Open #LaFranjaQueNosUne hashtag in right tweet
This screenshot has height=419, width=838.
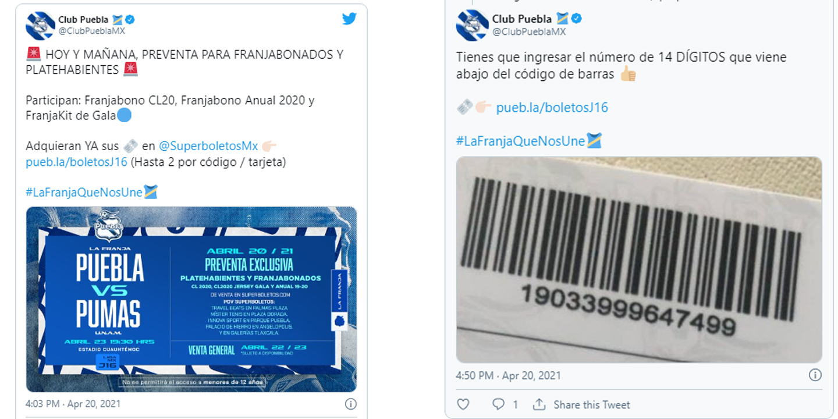pos(521,141)
